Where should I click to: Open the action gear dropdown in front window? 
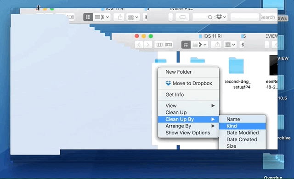[202, 45]
